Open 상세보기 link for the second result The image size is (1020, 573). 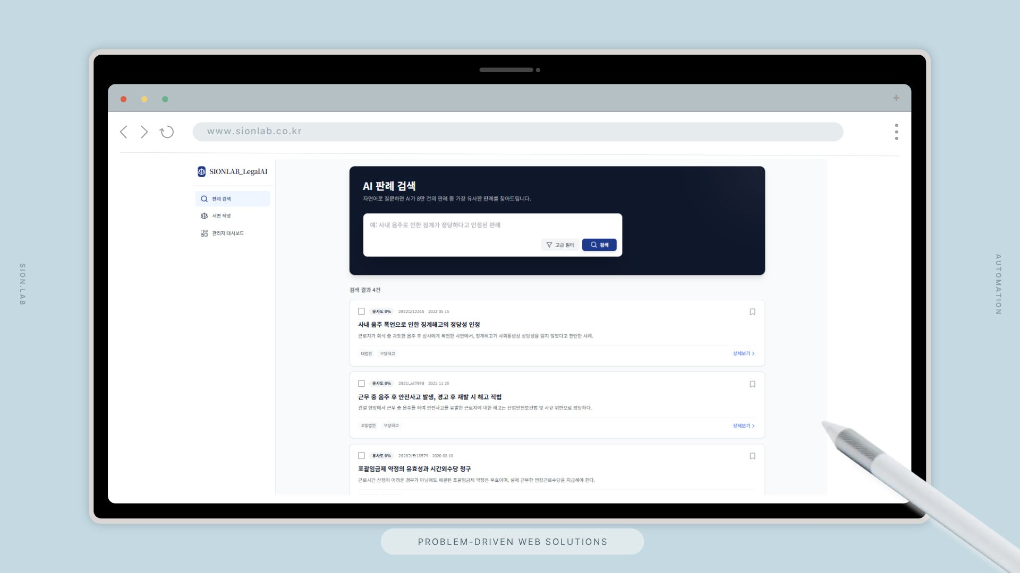point(743,426)
